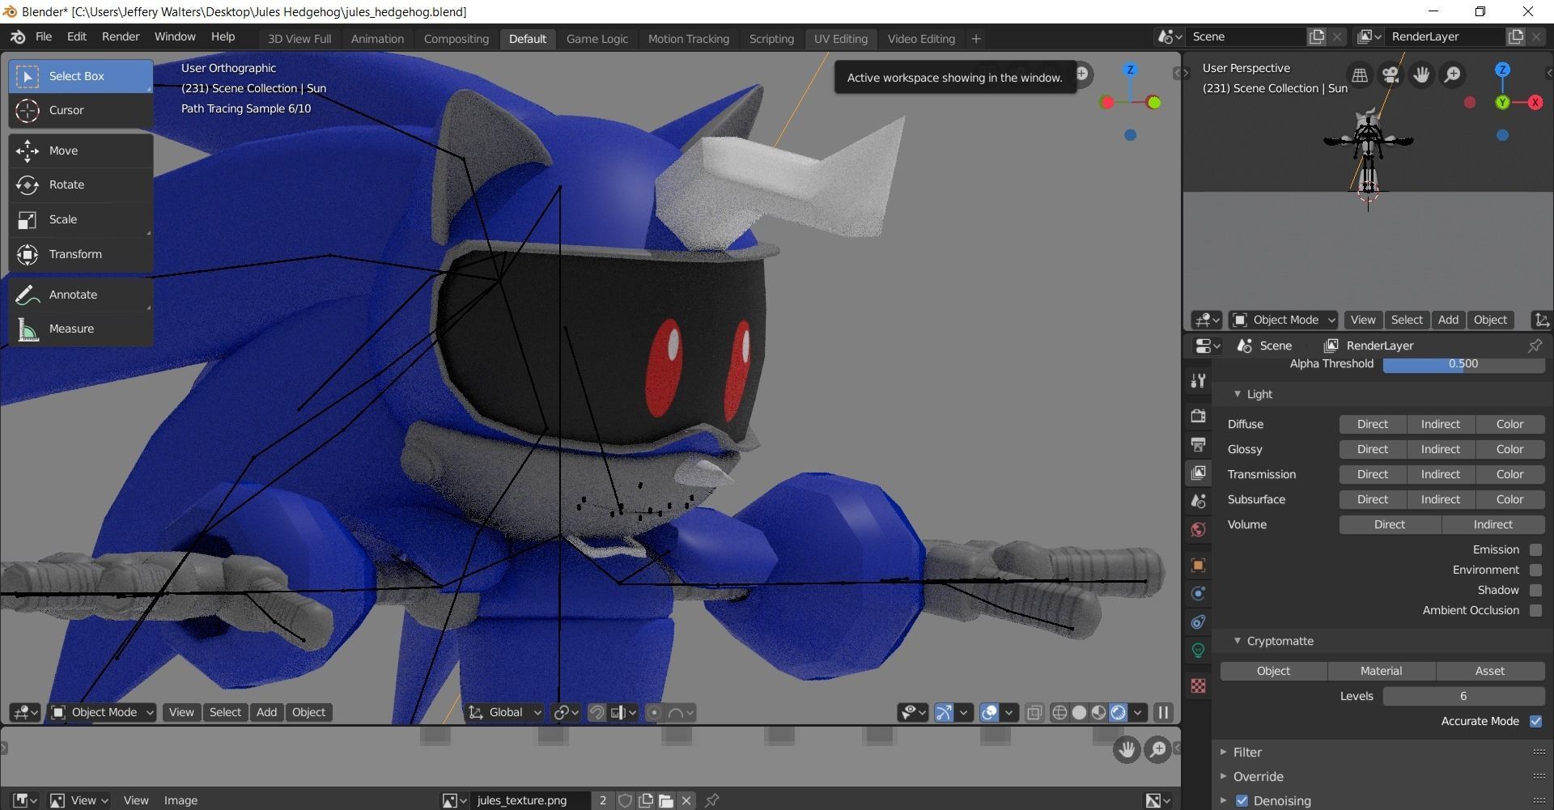Open the Object Constraints properties tab
Screen dimensions: 1554x810
coord(1199,621)
